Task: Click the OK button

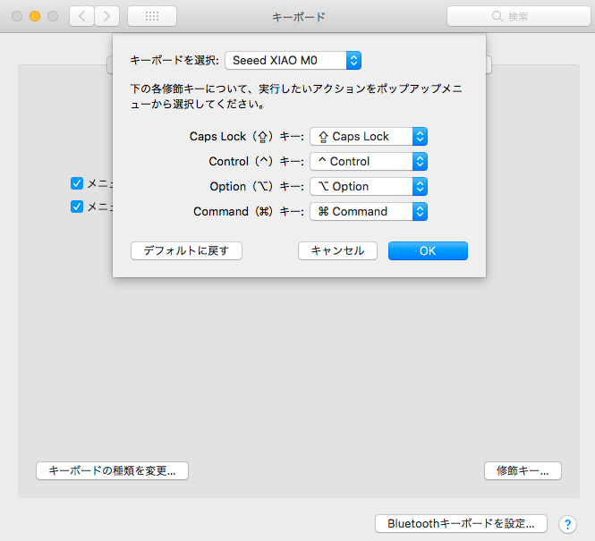Action: coord(428,250)
